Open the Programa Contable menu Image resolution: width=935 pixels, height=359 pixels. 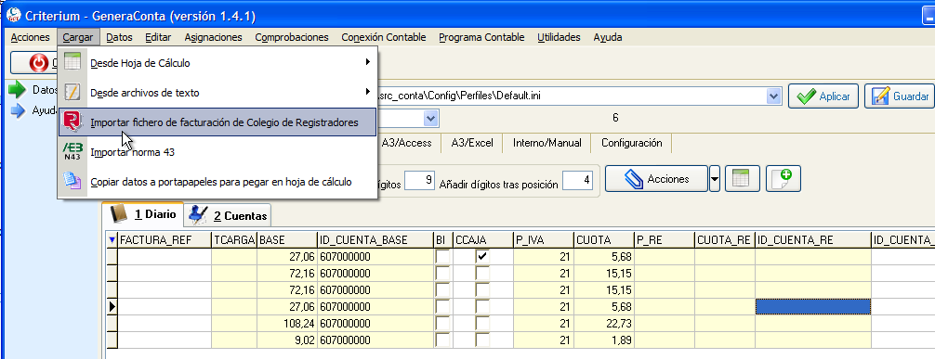pyautogui.click(x=481, y=37)
